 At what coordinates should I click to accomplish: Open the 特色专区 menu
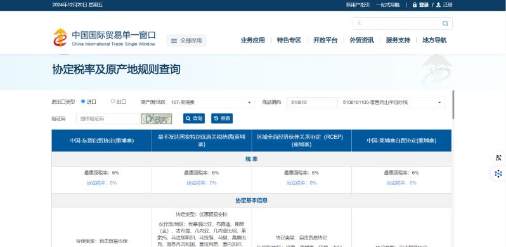click(x=289, y=41)
